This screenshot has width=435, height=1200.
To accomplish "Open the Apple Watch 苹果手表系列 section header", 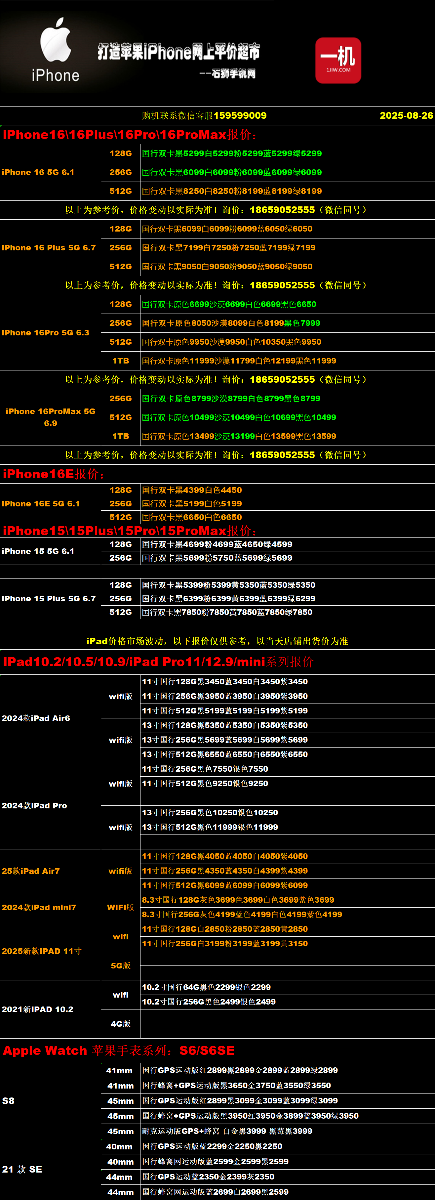I will [x=119, y=1050].
